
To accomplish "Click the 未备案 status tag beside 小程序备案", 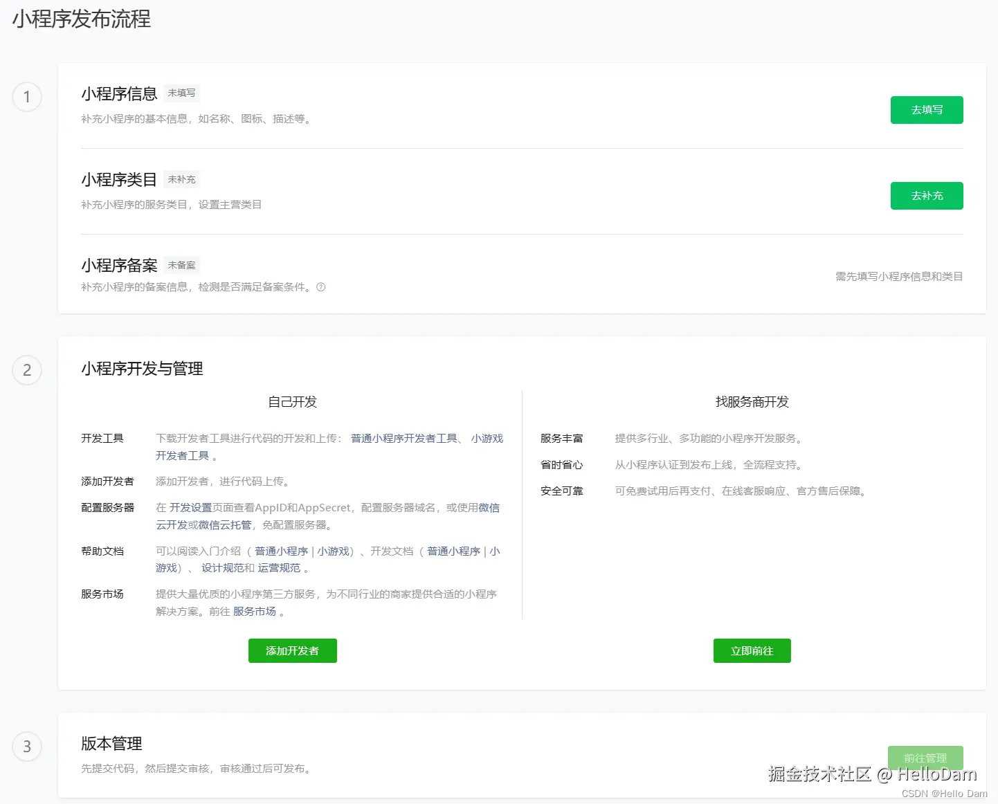I will (181, 264).
